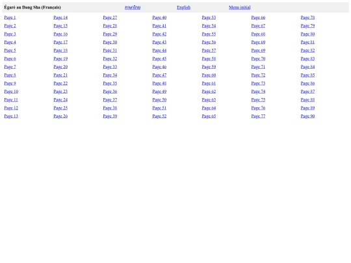Open the Page 1 link

[10, 18]
